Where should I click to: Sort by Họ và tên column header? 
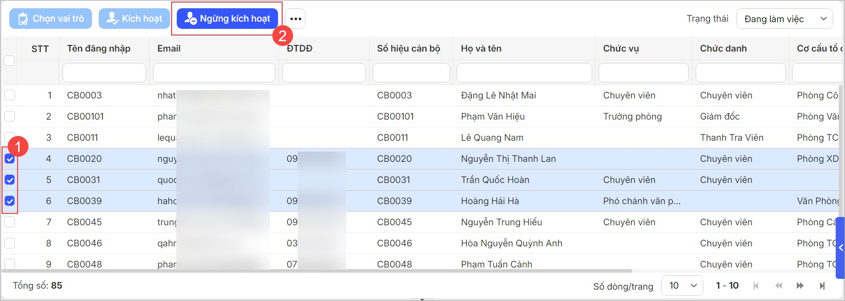481,48
